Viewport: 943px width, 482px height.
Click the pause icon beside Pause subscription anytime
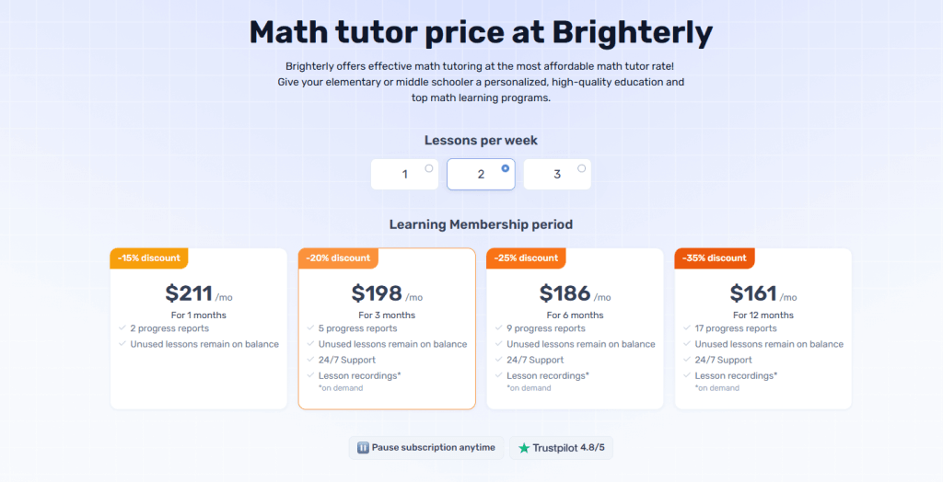coord(363,448)
